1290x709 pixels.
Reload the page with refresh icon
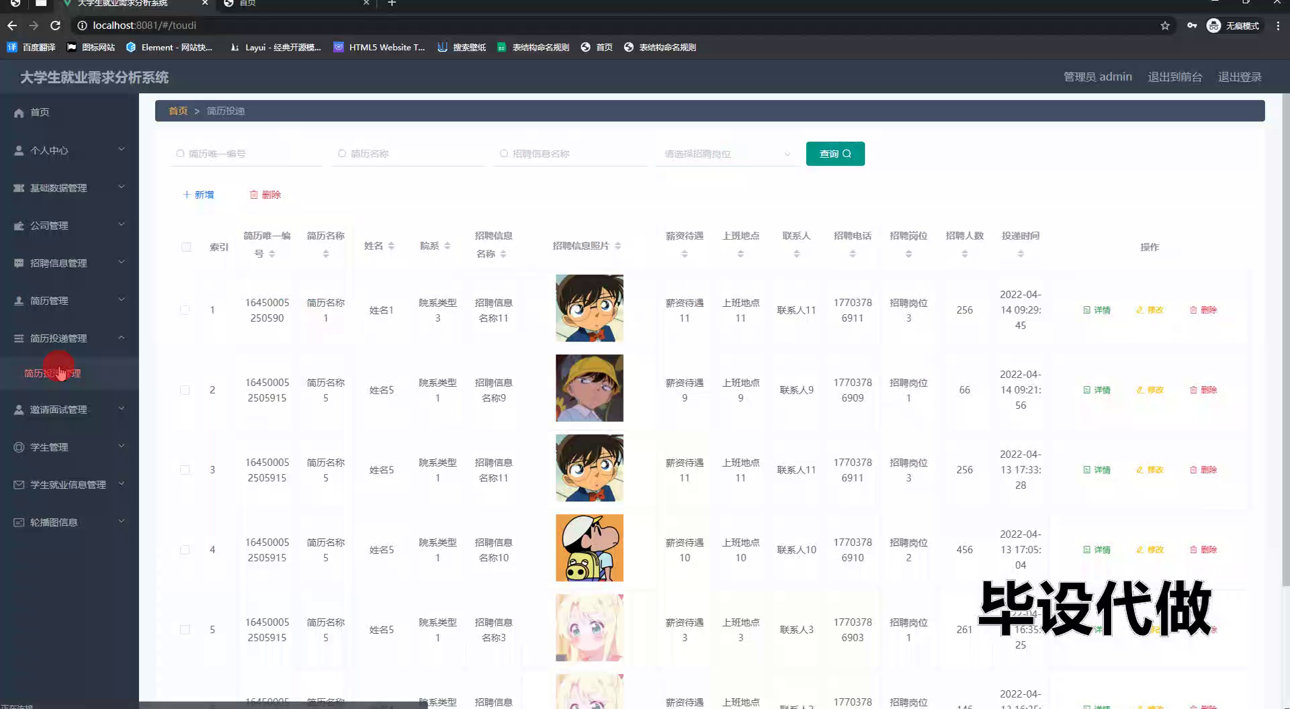coord(55,26)
